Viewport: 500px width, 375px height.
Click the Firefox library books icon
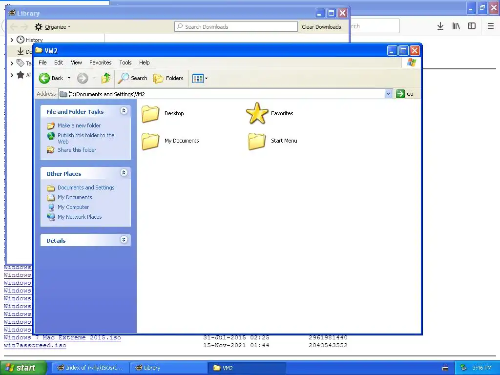[x=456, y=26]
